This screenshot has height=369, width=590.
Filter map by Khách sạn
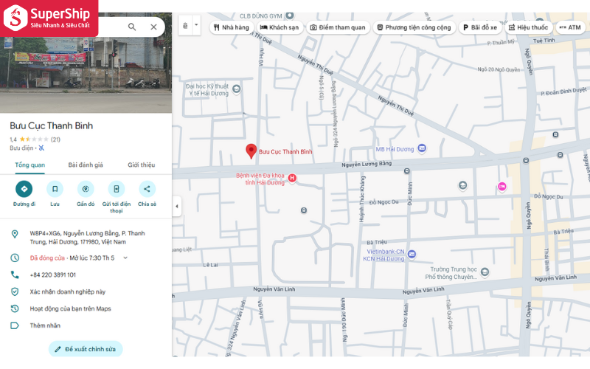point(280,27)
